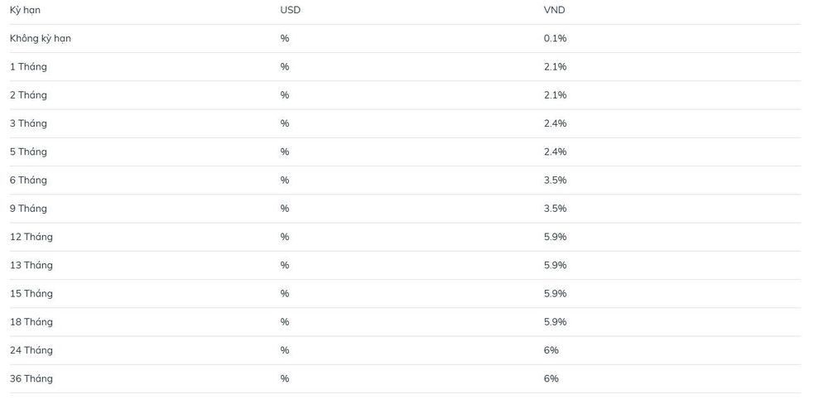Viewport: 828px width, 409px height.
Task: Select the 24 Tháng term label
Action: pos(31,350)
